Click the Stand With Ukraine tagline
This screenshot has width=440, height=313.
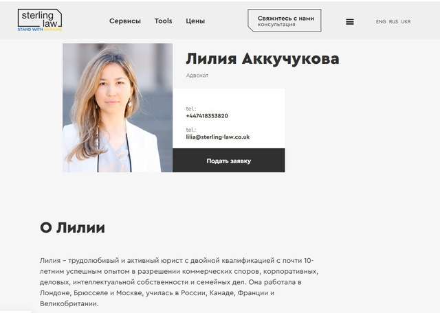click(40, 29)
